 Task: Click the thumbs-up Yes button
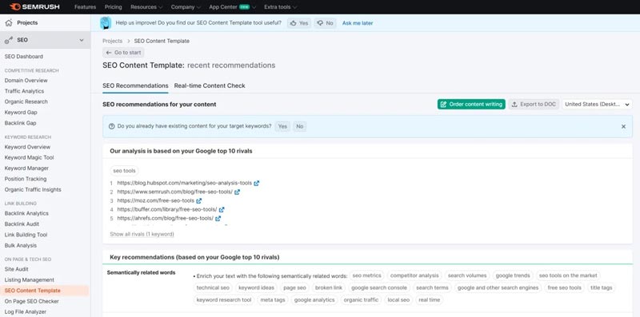click(298, 23)
